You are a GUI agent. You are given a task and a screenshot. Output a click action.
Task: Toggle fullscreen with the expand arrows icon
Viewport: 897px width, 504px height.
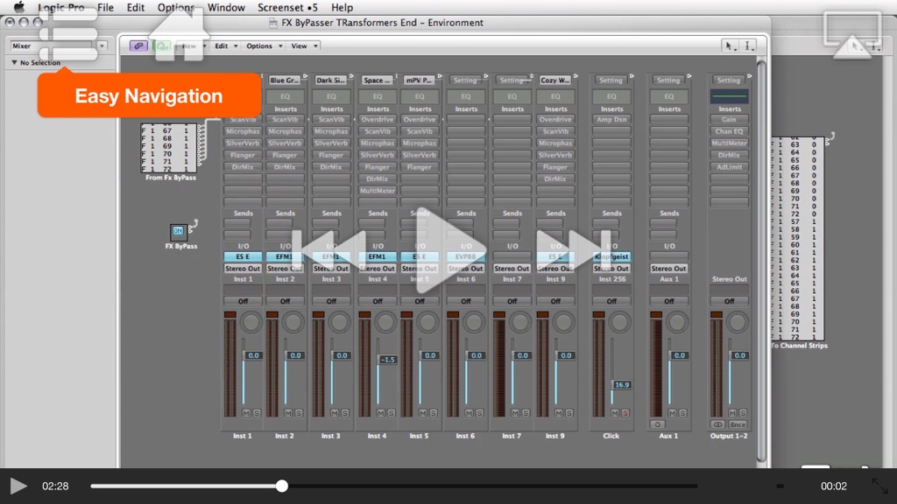coord(879,486)
